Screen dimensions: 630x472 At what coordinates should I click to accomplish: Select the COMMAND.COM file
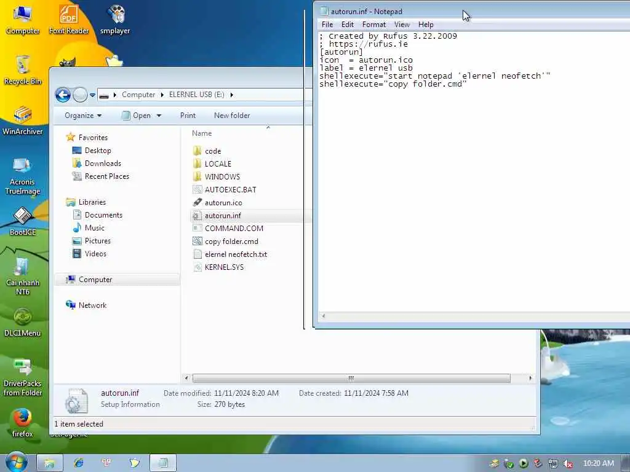coord(234,229)
